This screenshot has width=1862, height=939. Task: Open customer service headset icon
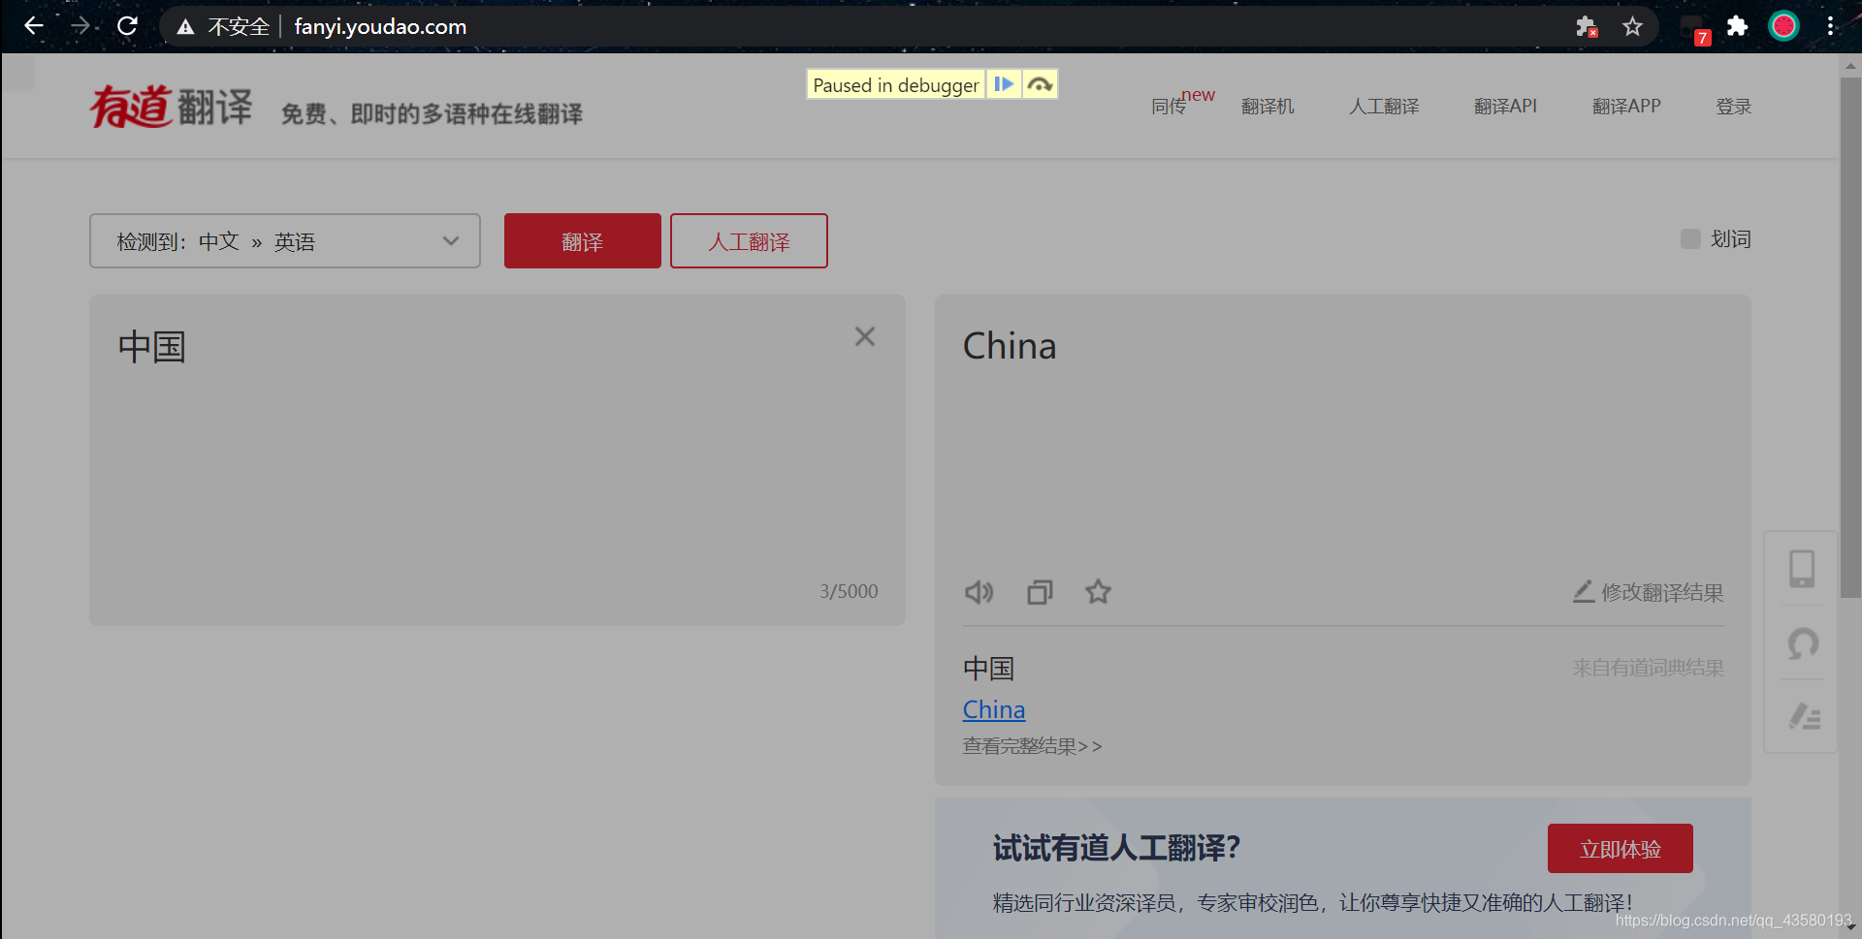click(1803, 643)
